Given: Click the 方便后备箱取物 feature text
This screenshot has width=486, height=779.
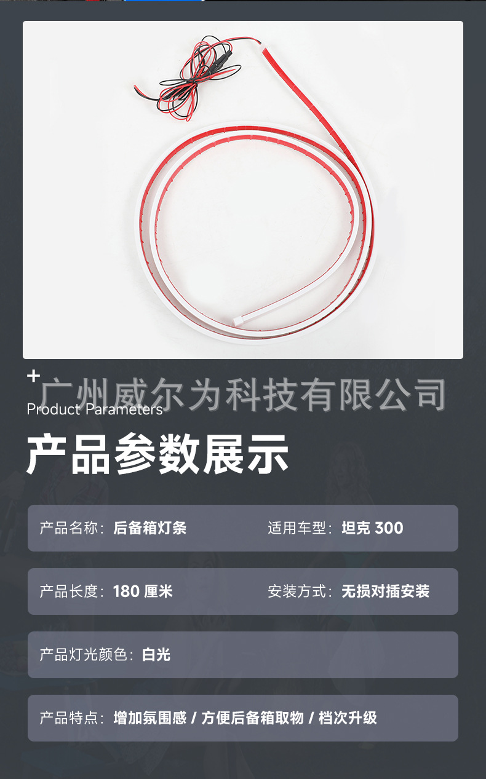Looking at the screenshot, I should pos(252,718).
